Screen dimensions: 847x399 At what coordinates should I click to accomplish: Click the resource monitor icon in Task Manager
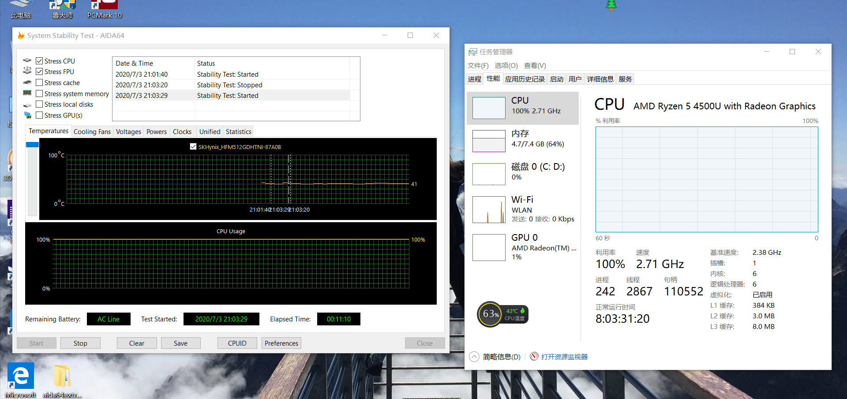pos(534,356)
